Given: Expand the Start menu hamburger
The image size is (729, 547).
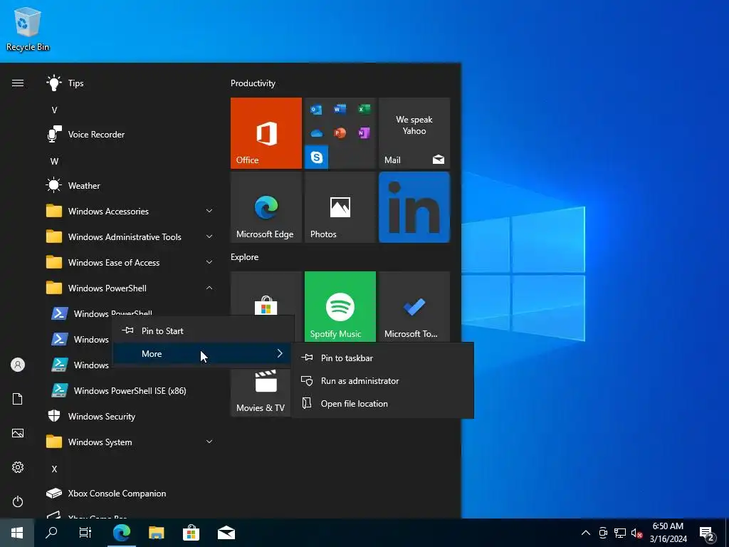Looking at the screenshot, I should click(18, 83).
